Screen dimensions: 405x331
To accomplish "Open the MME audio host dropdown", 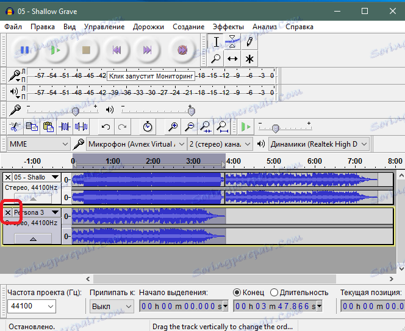I will click(39, 144).
